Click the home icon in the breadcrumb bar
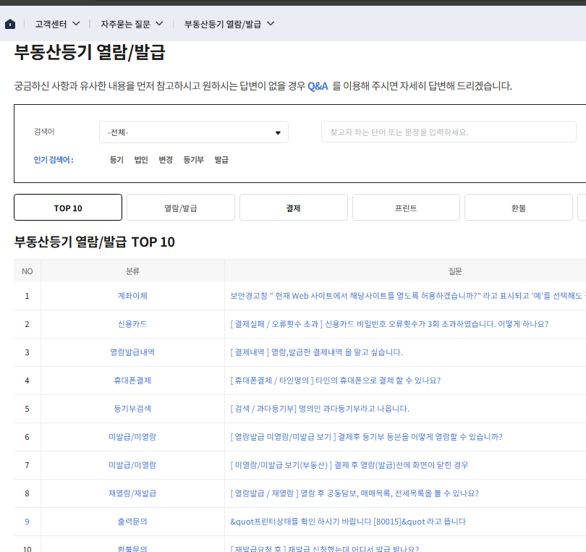The width and height of the screenshot is (586, 552). [x=10, y=23]
